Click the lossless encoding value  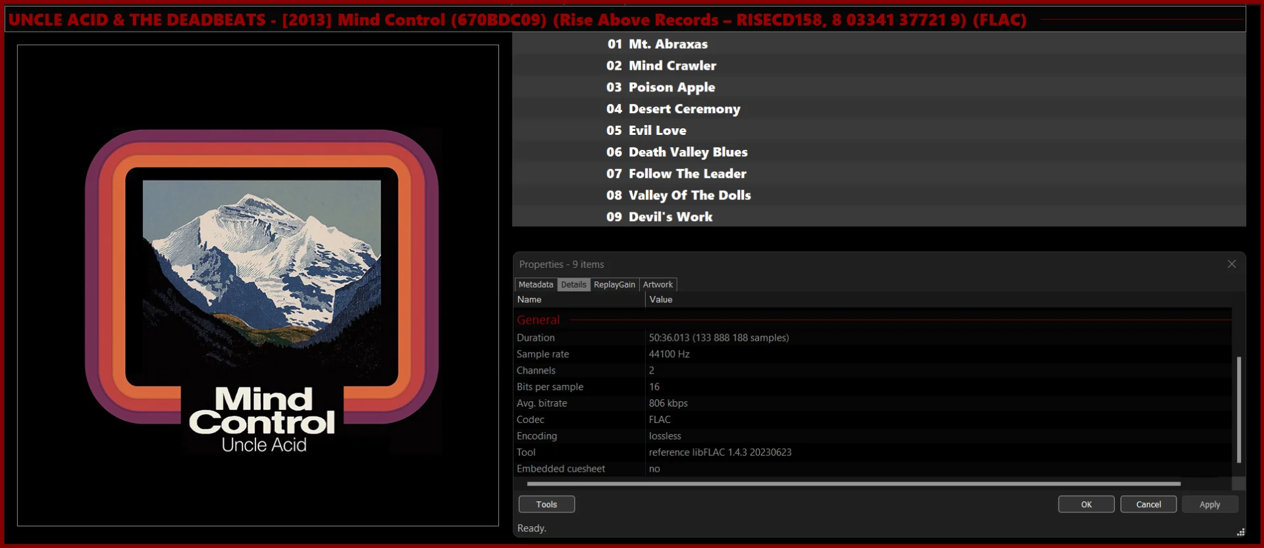pos(665,436)
